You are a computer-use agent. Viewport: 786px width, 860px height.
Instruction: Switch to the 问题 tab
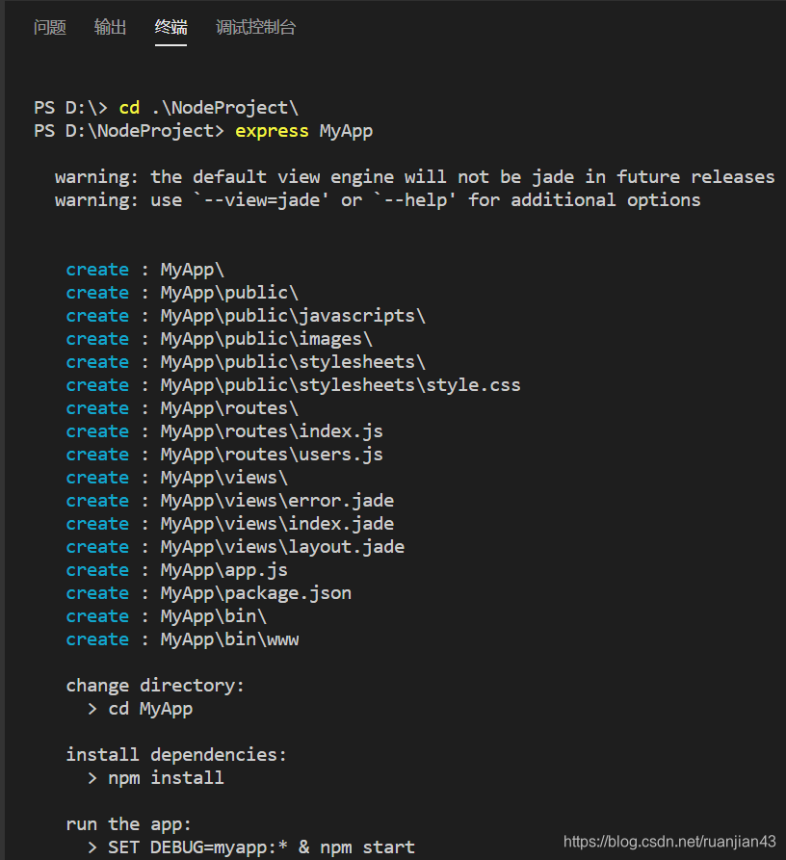tap(49, 27)
